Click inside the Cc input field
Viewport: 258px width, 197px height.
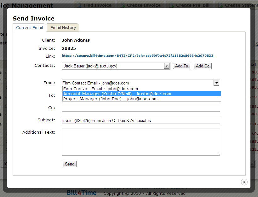(141, 108)
